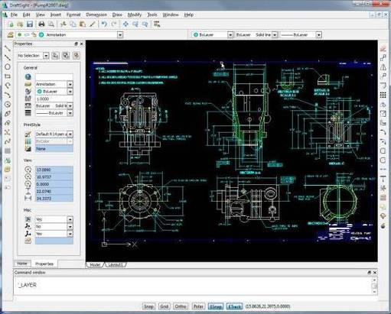
Task: Expand the Solid line linestyle dropdown
Action: tap(275, 35)
